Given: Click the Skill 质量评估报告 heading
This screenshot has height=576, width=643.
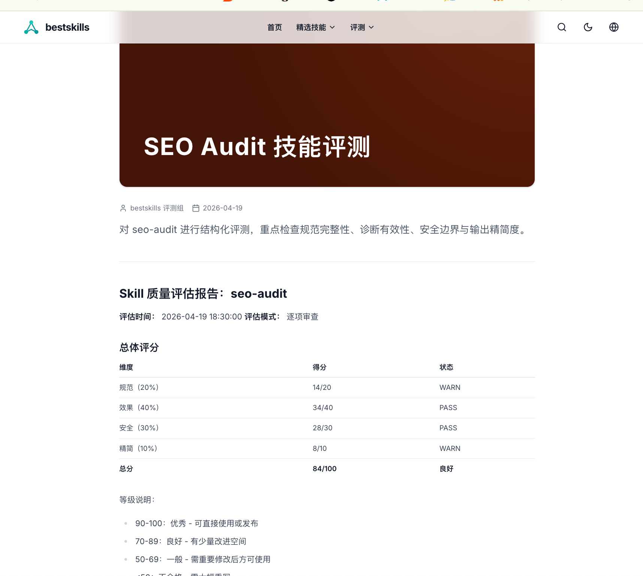Looking at the screenshot, I should pos(203,294).
